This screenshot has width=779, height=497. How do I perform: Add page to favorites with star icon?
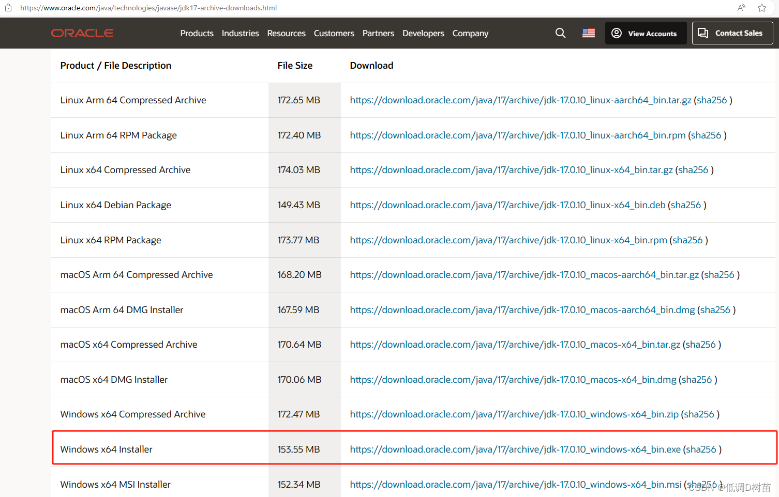762,8
